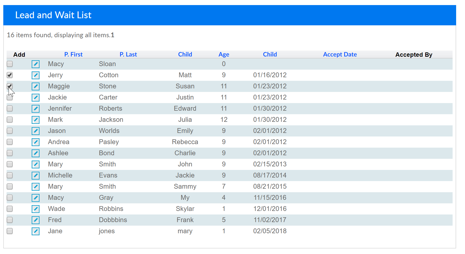Open edit icon for Michelle Evans
The image size is (465, 254).
35,175
